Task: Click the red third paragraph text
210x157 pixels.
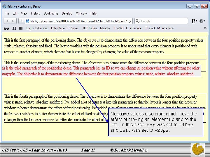Action: tap(102, 71)
